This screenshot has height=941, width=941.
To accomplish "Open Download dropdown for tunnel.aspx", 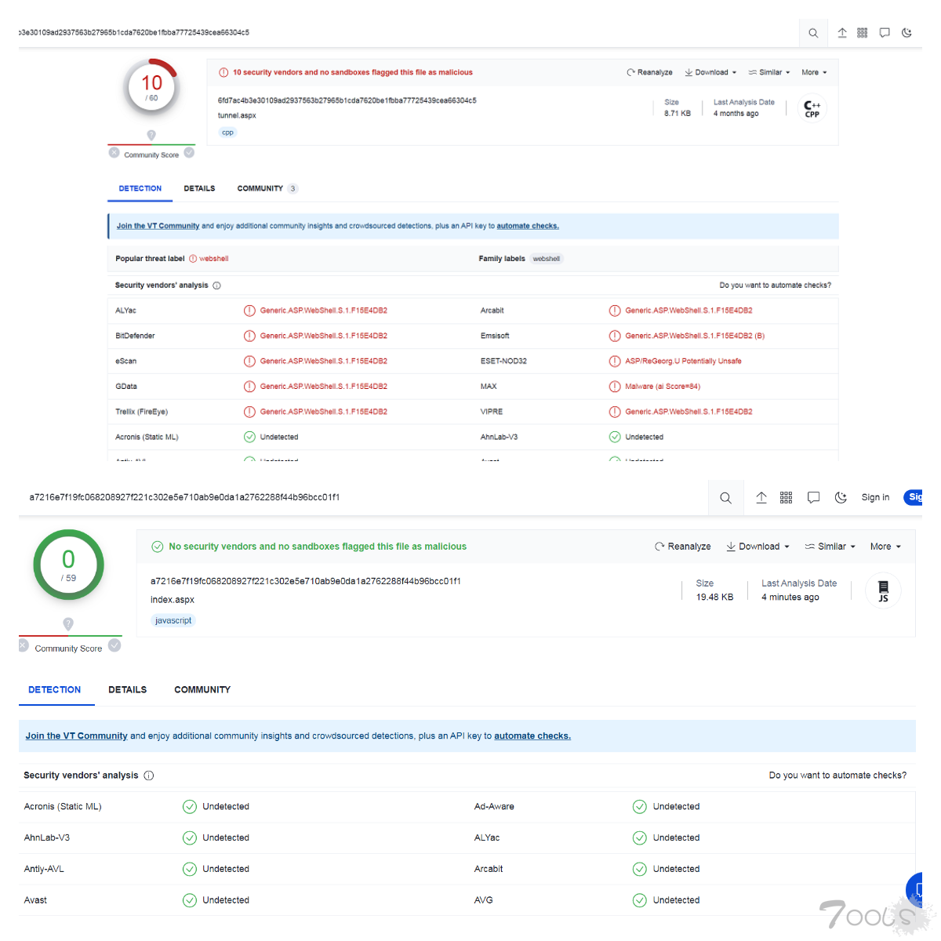I will (710, 72).
